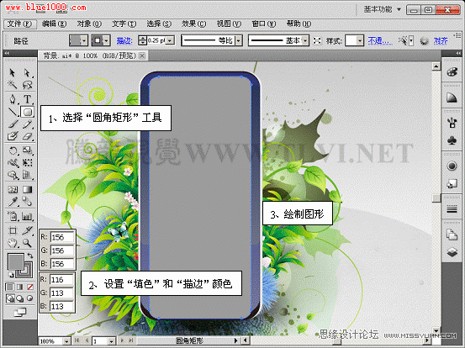Screen dimensions: 465x348
Task: Open the 对象(O) menu
Action: point(89,24)
